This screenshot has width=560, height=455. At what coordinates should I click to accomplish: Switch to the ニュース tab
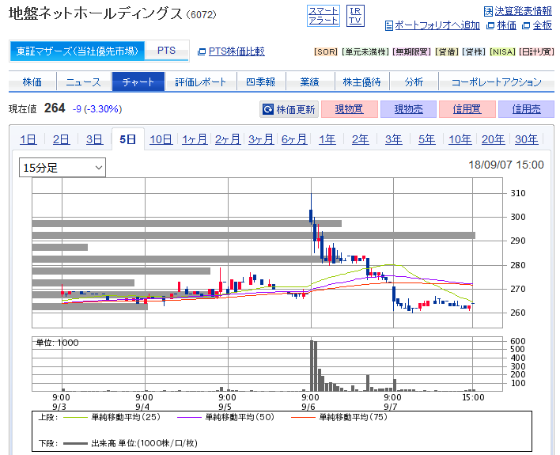[x=83, y=82]
